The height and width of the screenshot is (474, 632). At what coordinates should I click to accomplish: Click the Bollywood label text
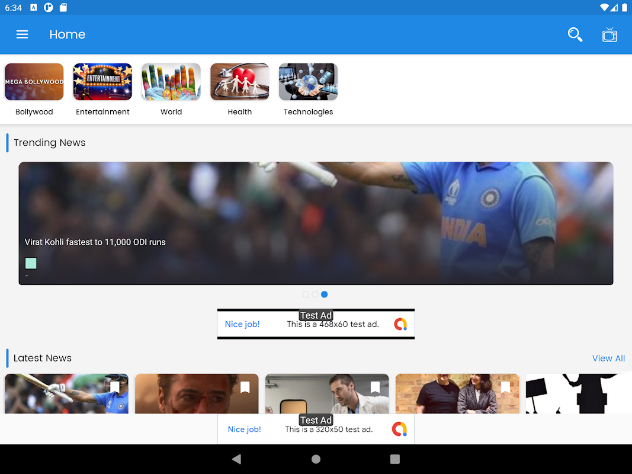[34, 112]
